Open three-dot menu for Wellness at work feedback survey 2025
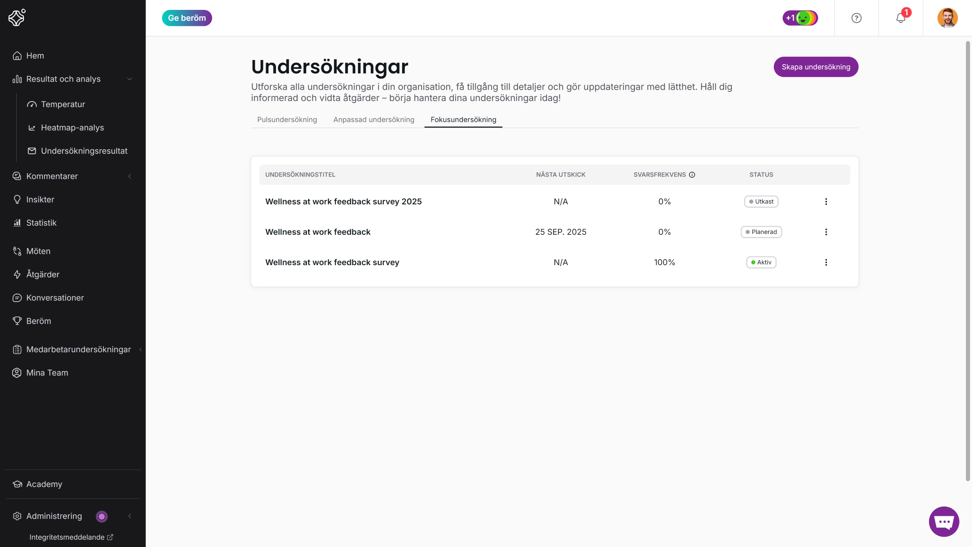Image resolution: width=972 pixels, height=547 pixels. (x=826, y=202)
